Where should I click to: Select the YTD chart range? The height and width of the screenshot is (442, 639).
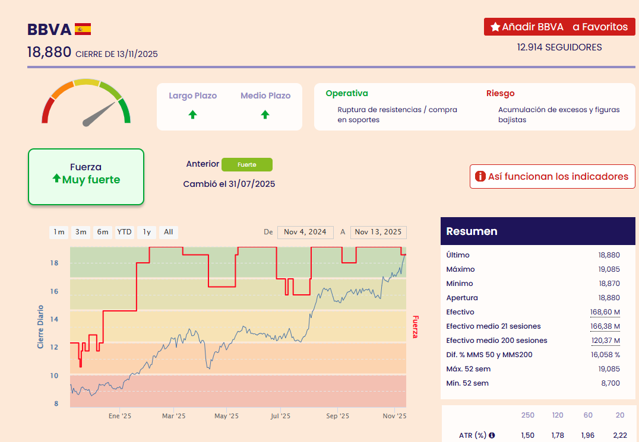tap(124, 232)
